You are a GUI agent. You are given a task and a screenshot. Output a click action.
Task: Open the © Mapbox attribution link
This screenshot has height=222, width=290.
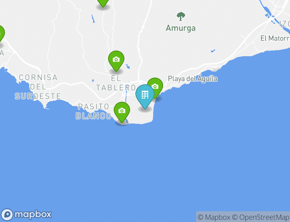point(214,217)
